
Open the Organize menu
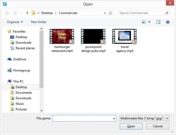15,22
